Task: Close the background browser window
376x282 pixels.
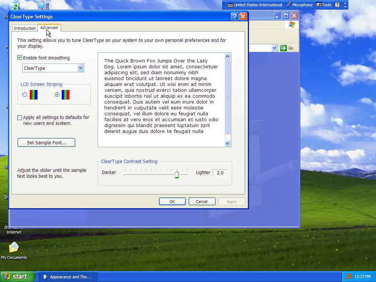Action: (x=294, y=16)
